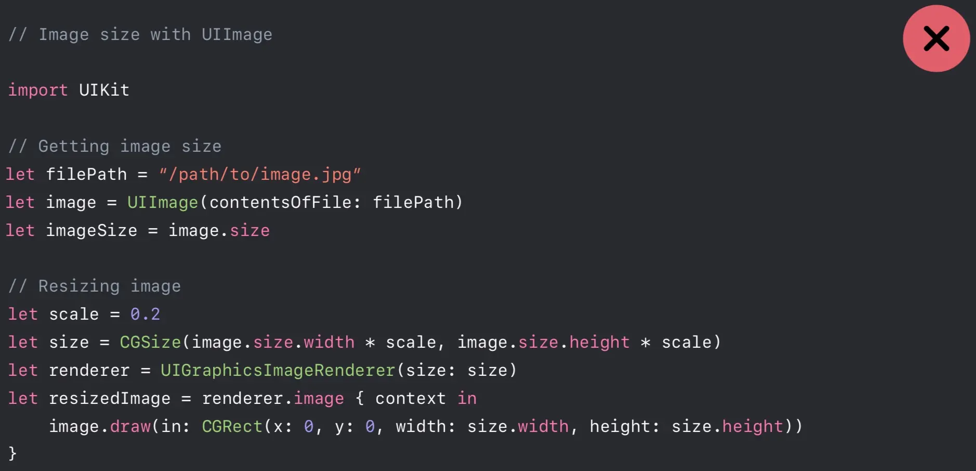
Task: Click the red X close button
Action: 936,38
